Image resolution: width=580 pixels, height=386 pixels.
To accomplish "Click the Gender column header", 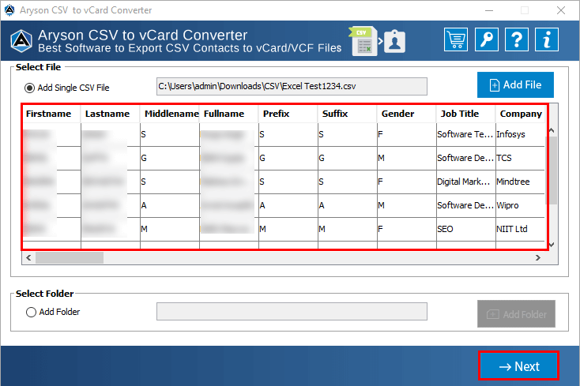I will (x=406, y=114).
